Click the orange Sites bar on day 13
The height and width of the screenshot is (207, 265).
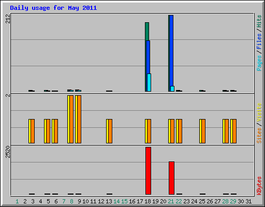click(x=110, y=131)
